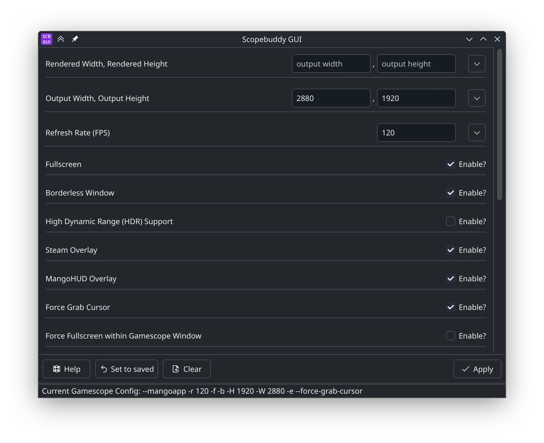
Task: Disable the Fullscreen option
Action: tap(451, 164)
